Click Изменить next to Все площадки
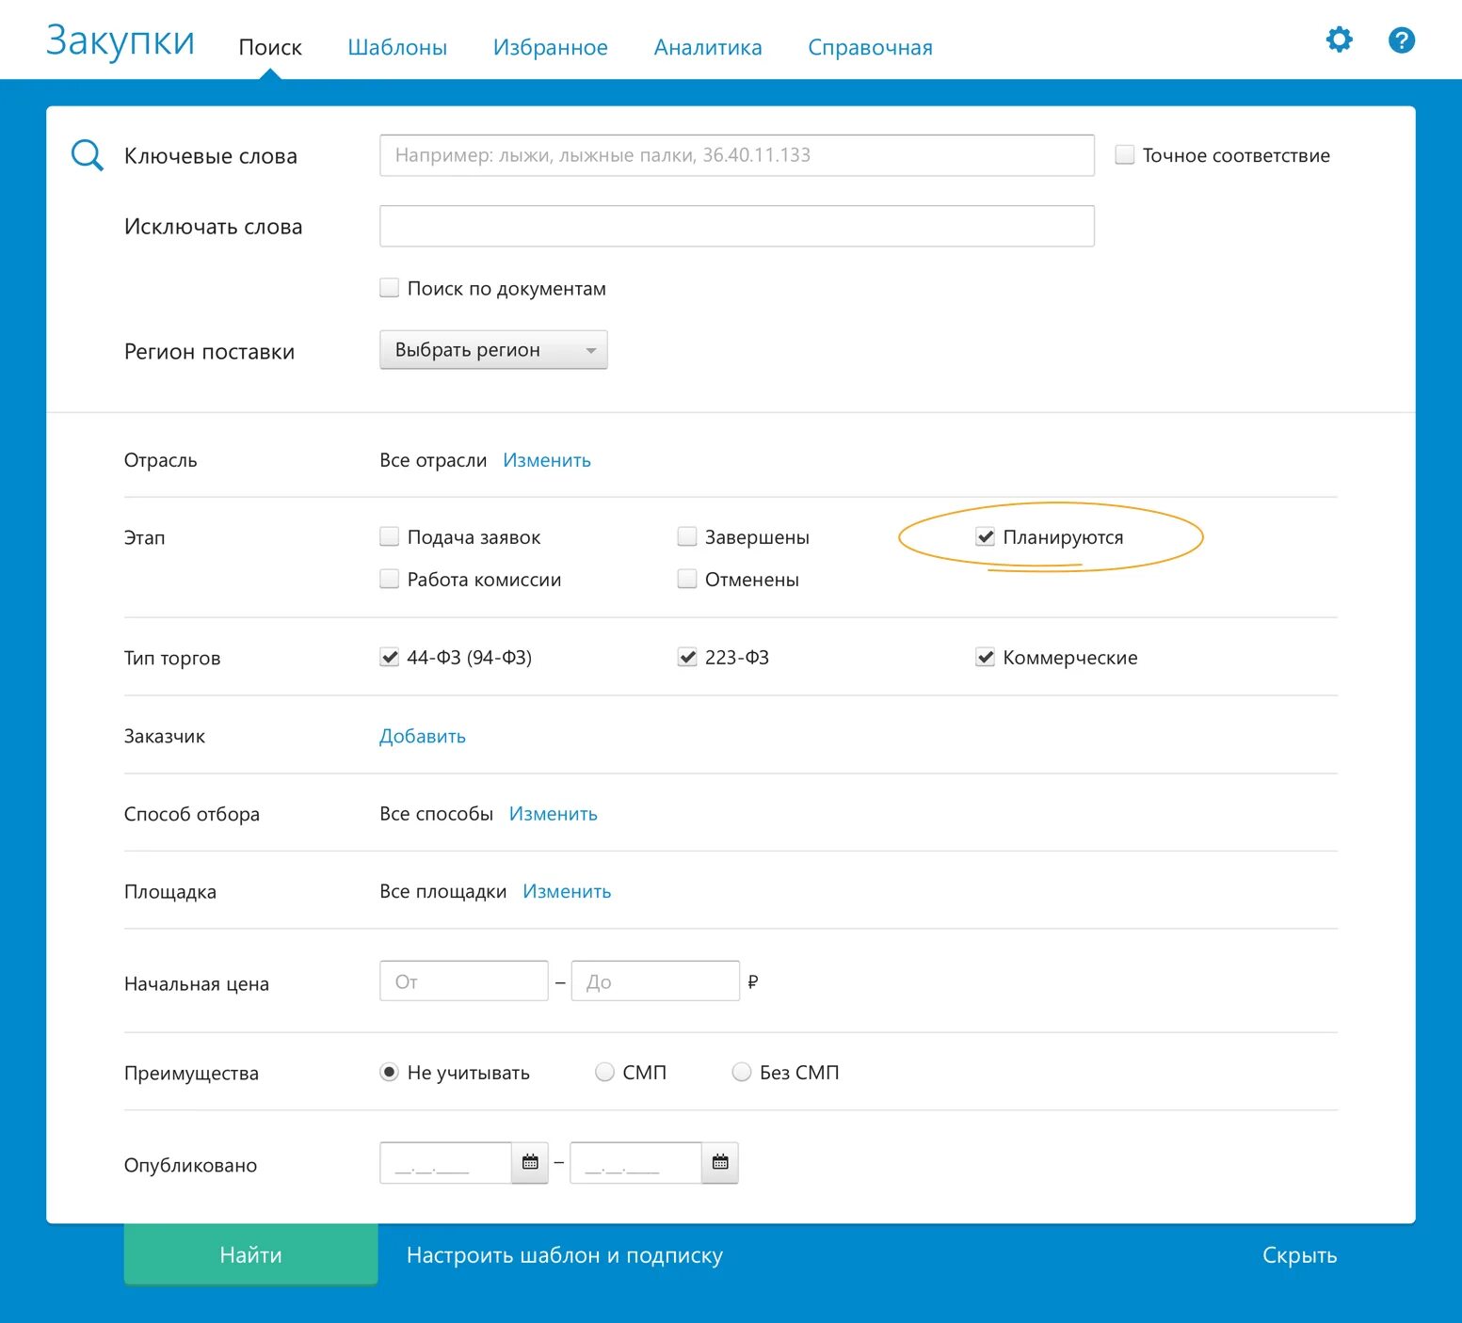 coord(567,891)
